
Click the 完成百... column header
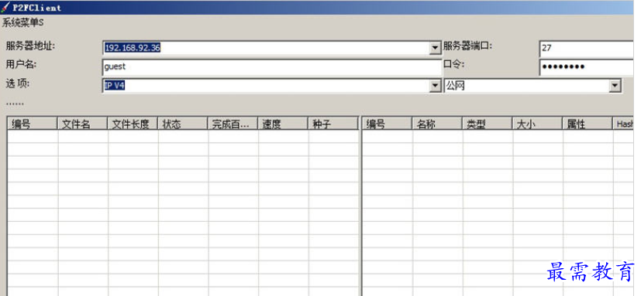click(233, 124)
